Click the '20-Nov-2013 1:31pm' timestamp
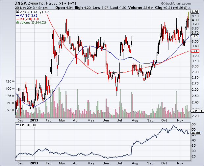 tap(31, 8)
